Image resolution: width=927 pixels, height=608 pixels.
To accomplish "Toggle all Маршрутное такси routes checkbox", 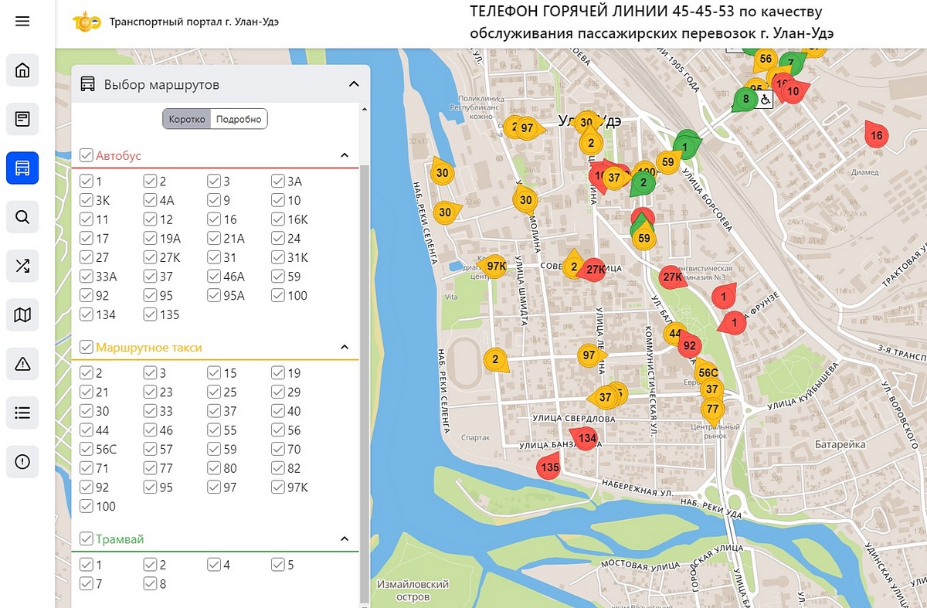I will (87, 348).
